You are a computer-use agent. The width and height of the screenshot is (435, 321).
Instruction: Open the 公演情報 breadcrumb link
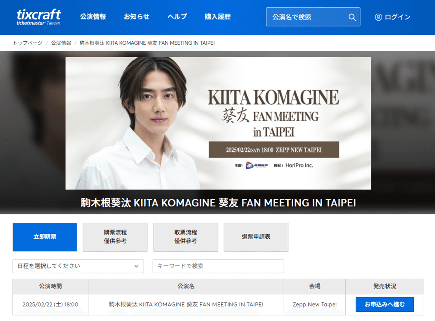[61, 43]
